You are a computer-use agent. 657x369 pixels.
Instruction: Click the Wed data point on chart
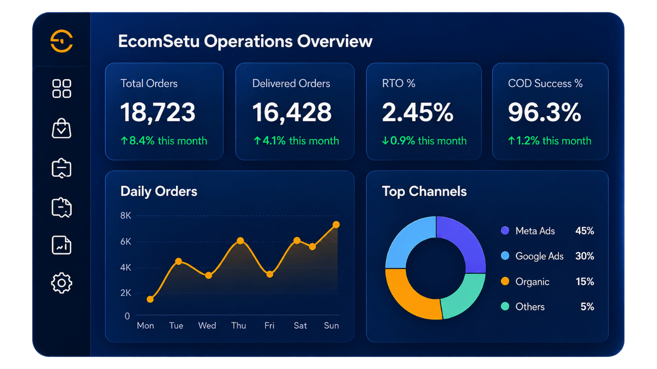coord(208,276)
